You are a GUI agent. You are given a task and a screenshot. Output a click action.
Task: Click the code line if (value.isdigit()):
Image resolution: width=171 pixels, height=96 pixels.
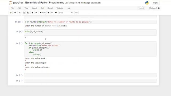click(40, 48)
